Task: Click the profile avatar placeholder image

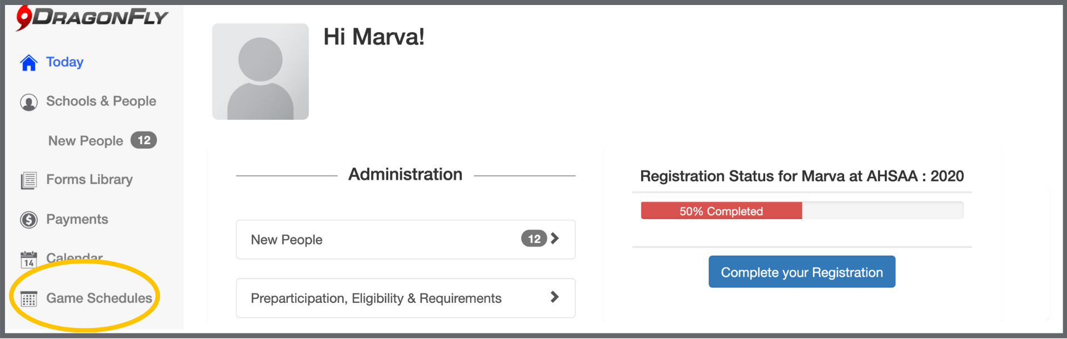Action: (261, 72)
